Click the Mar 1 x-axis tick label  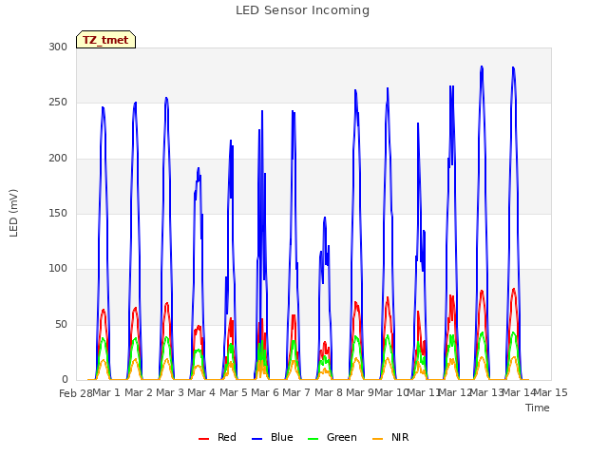point(106,392)
